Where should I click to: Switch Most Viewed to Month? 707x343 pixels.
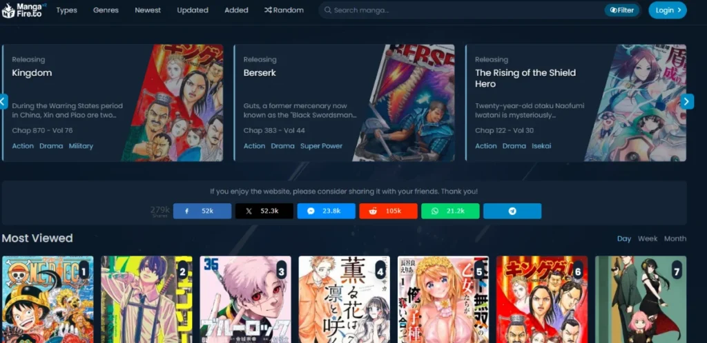(675, 238)
